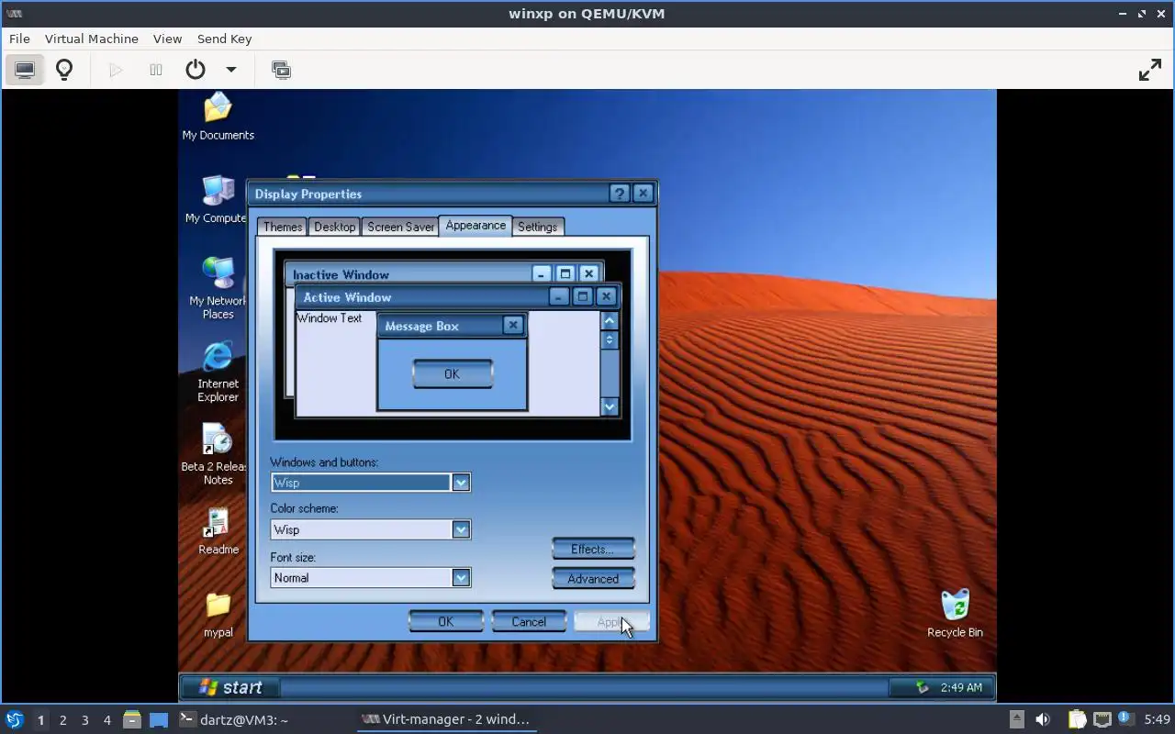The height and width of the screenshot is (734, 1175).
Task: Click the Apply button
Action: 611,621
